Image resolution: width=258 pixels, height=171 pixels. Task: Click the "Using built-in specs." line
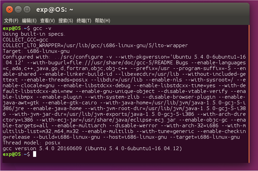tap(34, 34)
